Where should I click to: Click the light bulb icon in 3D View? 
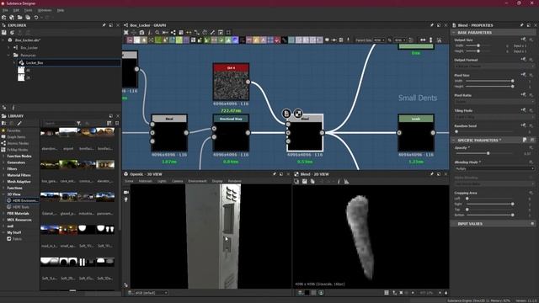pos(126,199)
